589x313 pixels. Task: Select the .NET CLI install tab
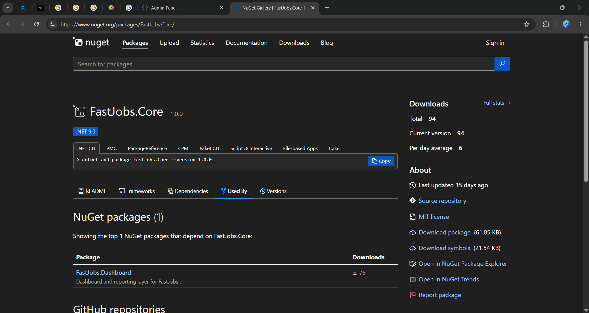click(87, 148)
